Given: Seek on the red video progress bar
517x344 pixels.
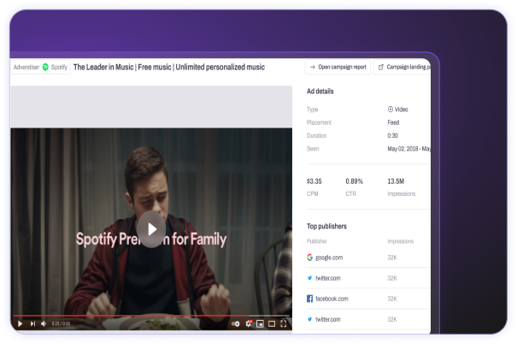Looking at the screenshot, I should (128, 316).
